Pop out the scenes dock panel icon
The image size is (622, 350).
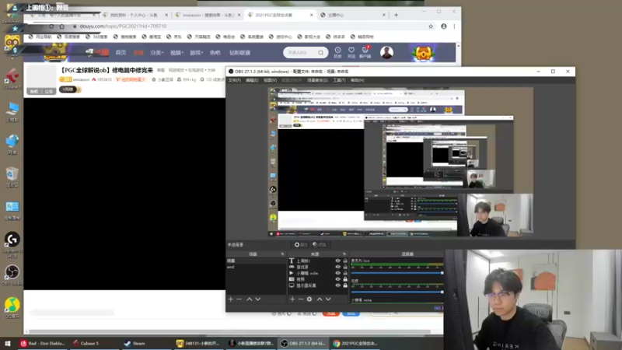pos(282,254)
